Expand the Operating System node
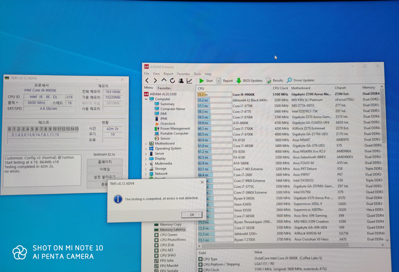This screenshot has width=399, height=272. (x=146, y=149)
